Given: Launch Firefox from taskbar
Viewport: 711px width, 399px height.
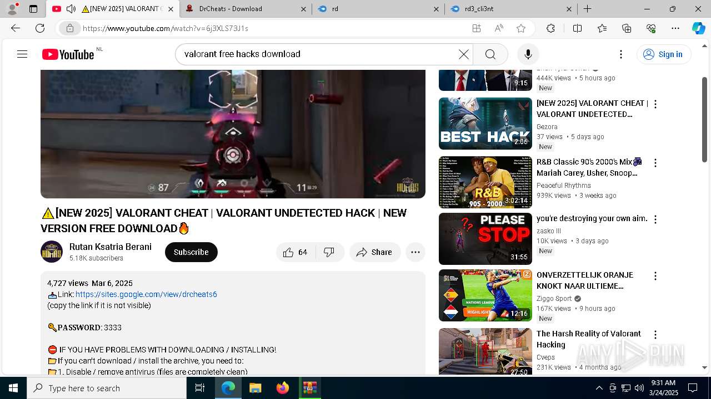Looking at the screenshot, I should click(282, 388).
